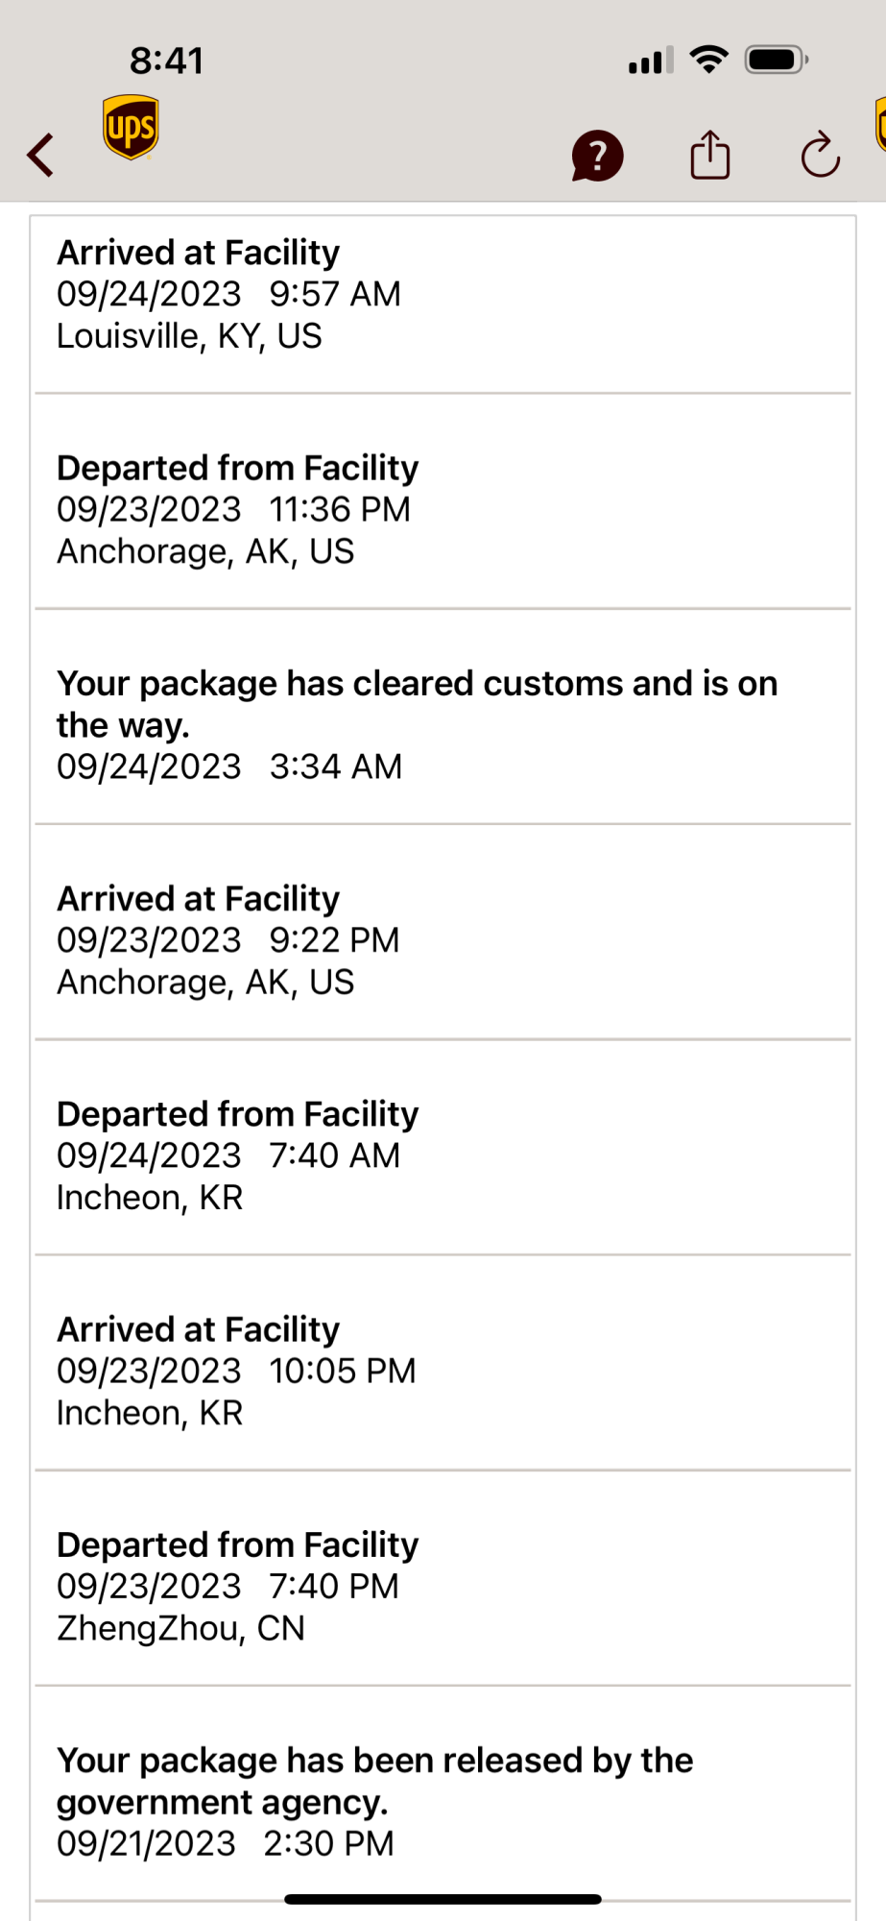Tap the battery indicator icon
The image size is (886, 1921).
pyautogui.click(x=777, y=61)
